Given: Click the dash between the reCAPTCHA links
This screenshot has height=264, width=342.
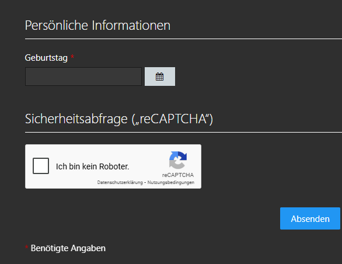Looking at the screenshot, I should [145, 183].
